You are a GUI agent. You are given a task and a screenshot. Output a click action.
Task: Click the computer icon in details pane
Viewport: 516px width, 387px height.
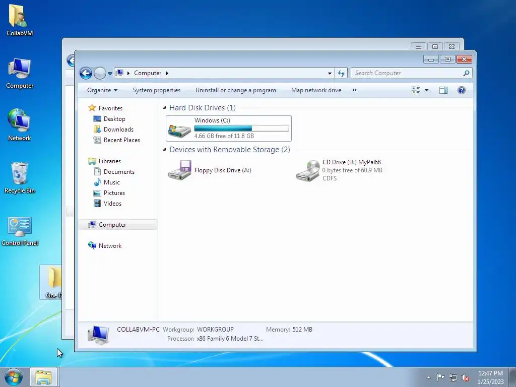(x=98, y=334)
